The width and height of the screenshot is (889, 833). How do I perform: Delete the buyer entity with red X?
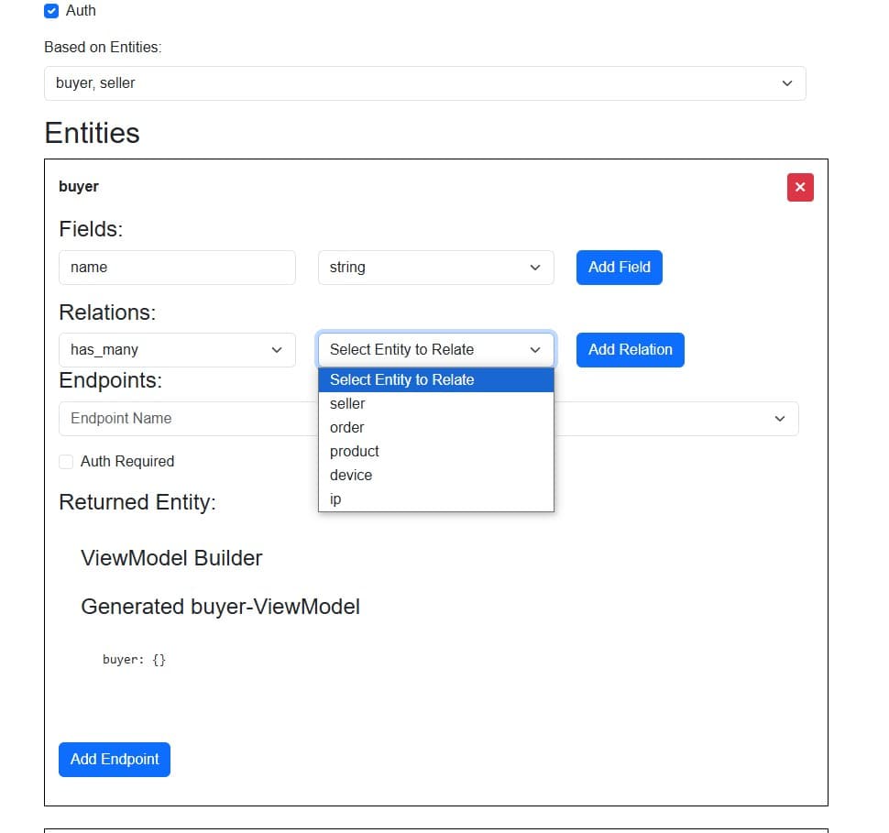click(800, 187)
